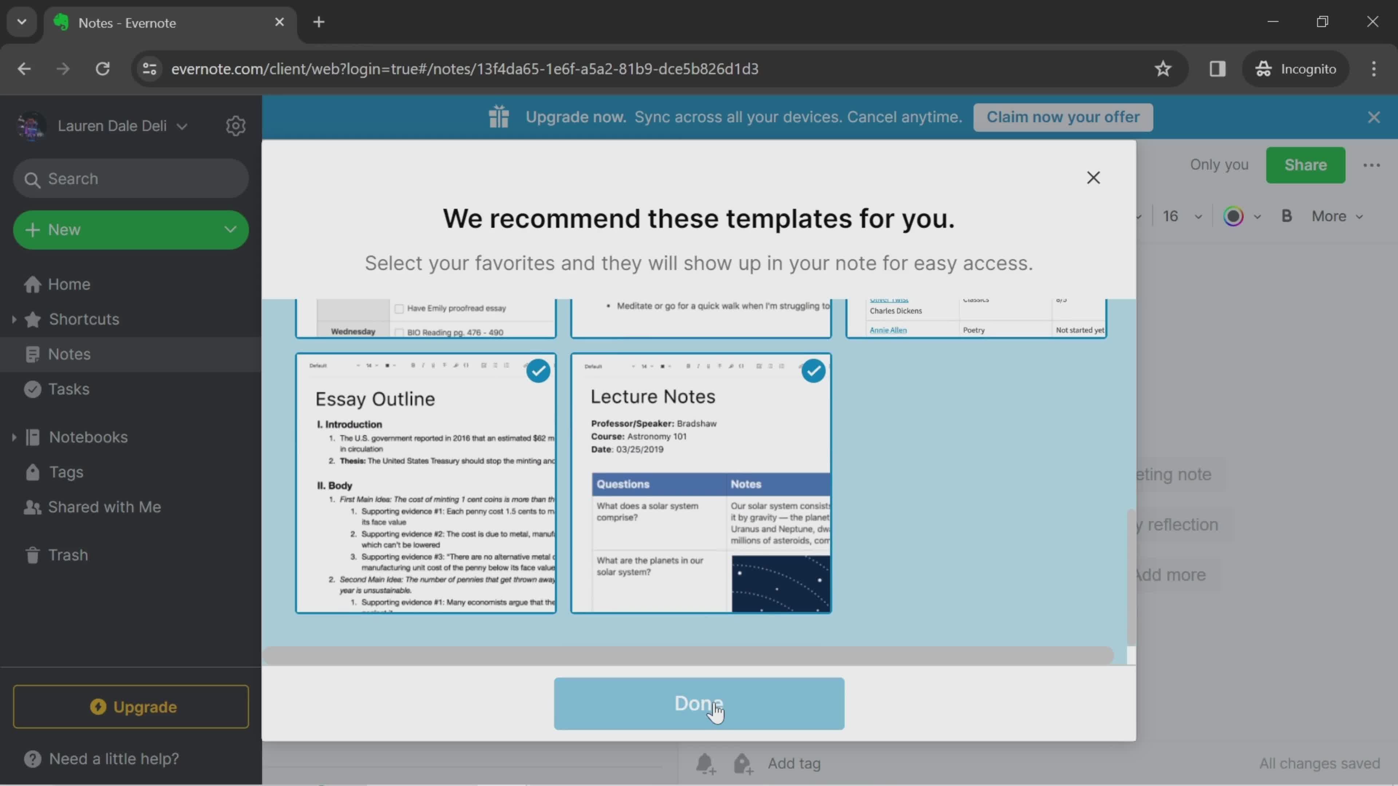Click the reminder bell icon at bottom
This screenshot has height=786, width=1398.
(x=707, y=763)
